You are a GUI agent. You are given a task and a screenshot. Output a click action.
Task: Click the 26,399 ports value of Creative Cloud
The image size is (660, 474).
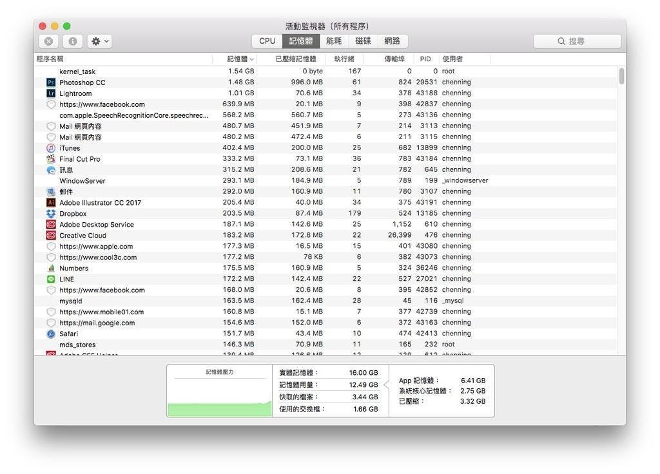(x=400, y=235)
